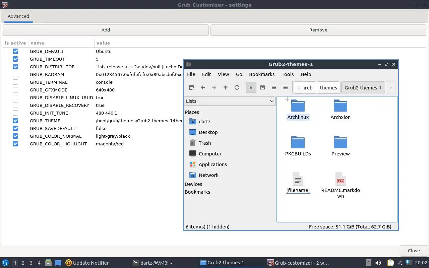The width and height of the screenshot is (429, 268).
Task: Open Computer in Places sidebar
Action: click(x=205, y=153)
